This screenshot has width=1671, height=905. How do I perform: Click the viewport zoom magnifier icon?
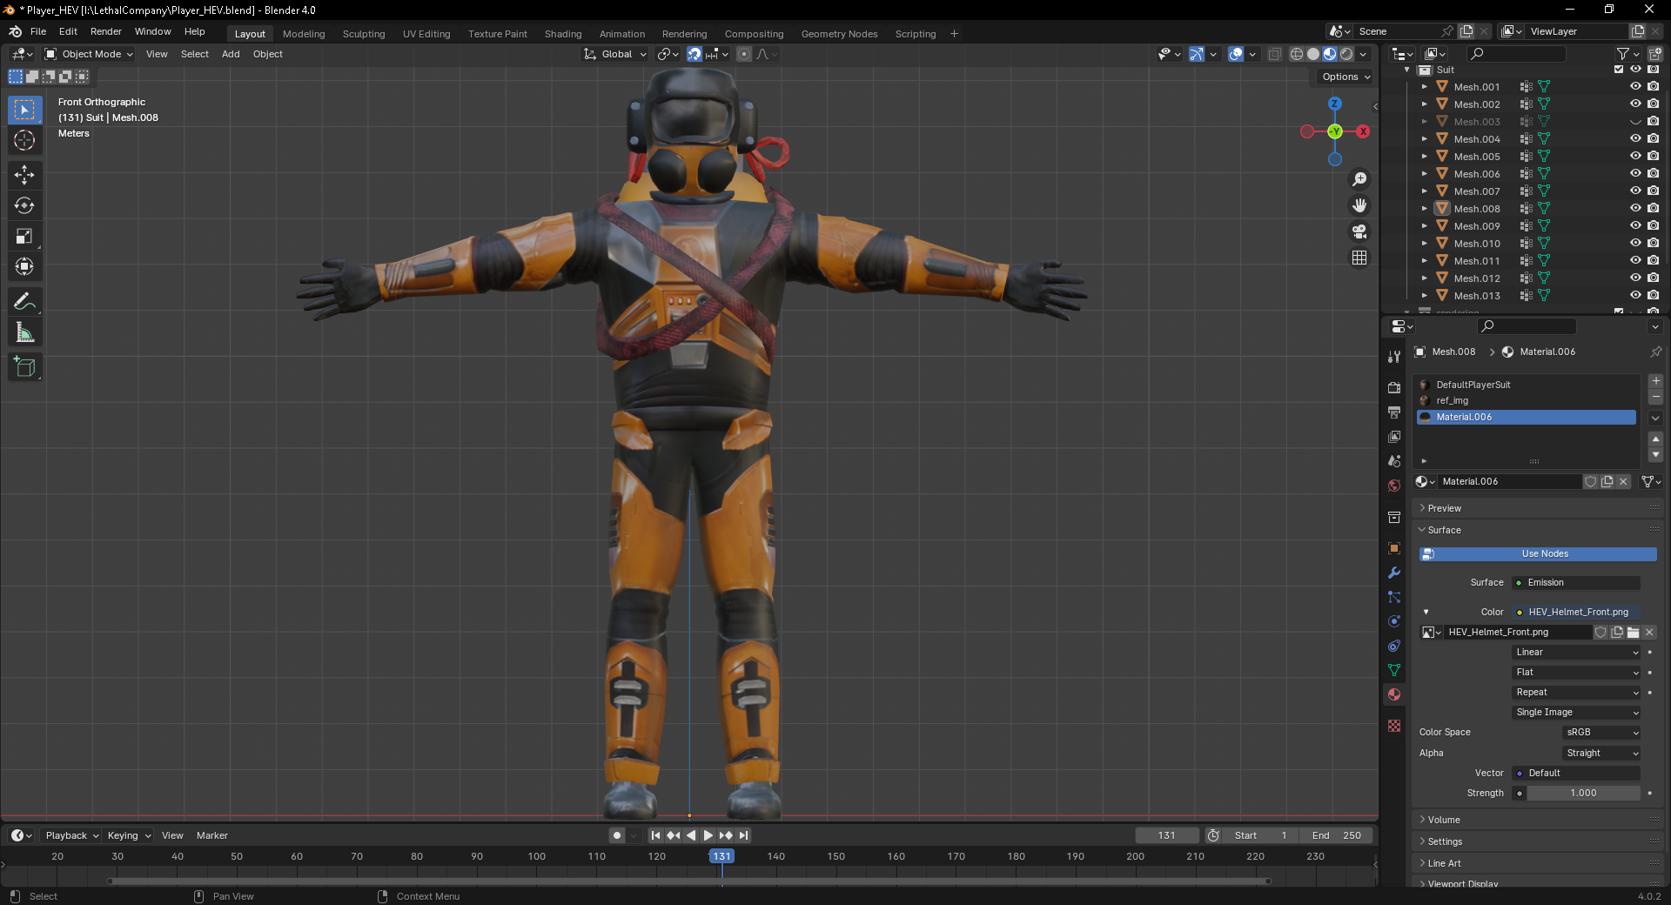[x=1359, y=179]
